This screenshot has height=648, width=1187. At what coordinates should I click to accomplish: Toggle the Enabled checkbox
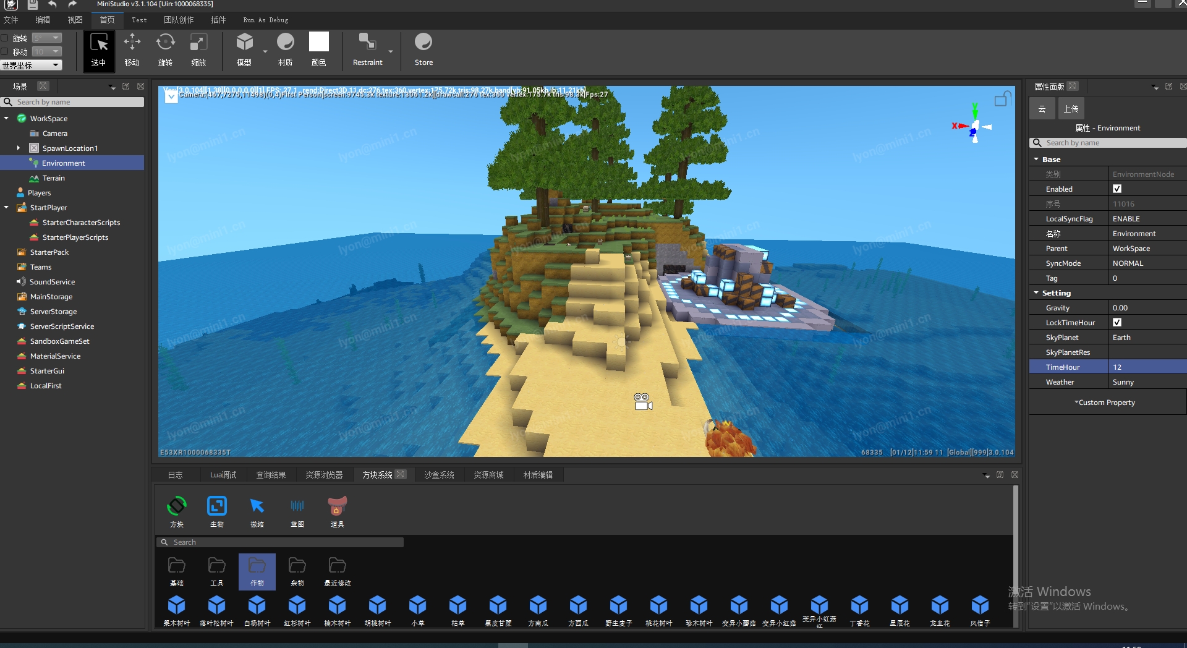pyautogui.click(x=1117, y=189)
